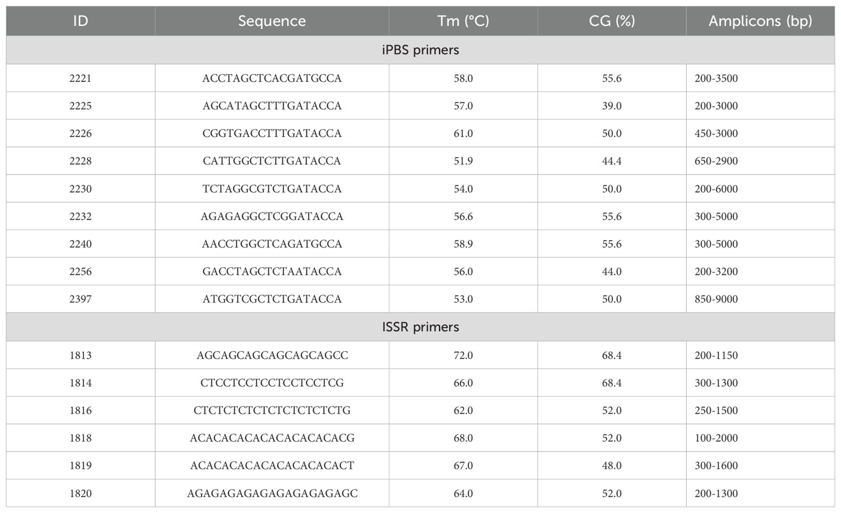Click primer ID 2221
Screen dimensions: 841x513
[x=81, y=78]
